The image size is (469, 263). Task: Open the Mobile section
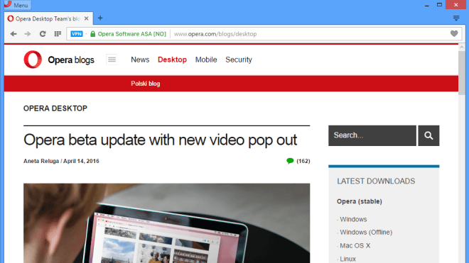point(206,60)
